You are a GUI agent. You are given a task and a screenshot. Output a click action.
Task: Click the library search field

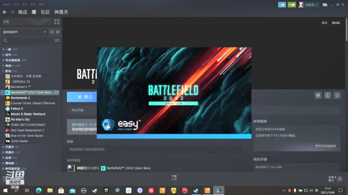coord(28,41)
